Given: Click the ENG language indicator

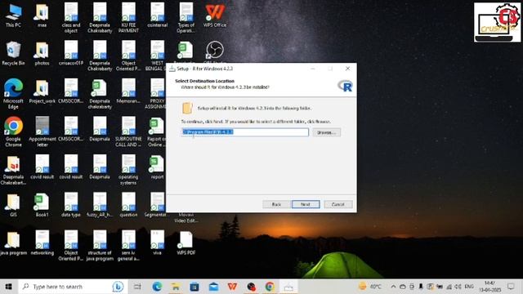Looking at the screenshot, I should [469, 287].
